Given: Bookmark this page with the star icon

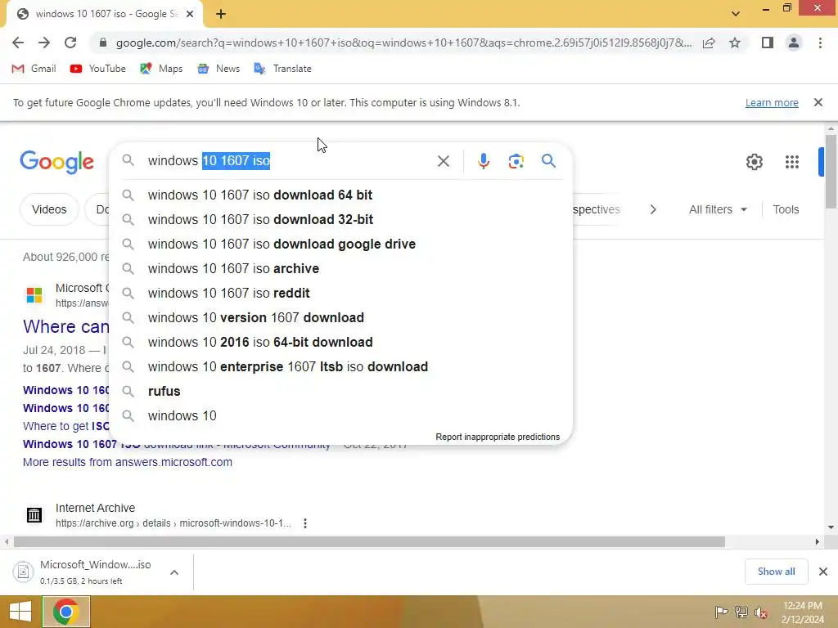Looking at the screenshot, I should click(735, 43).
